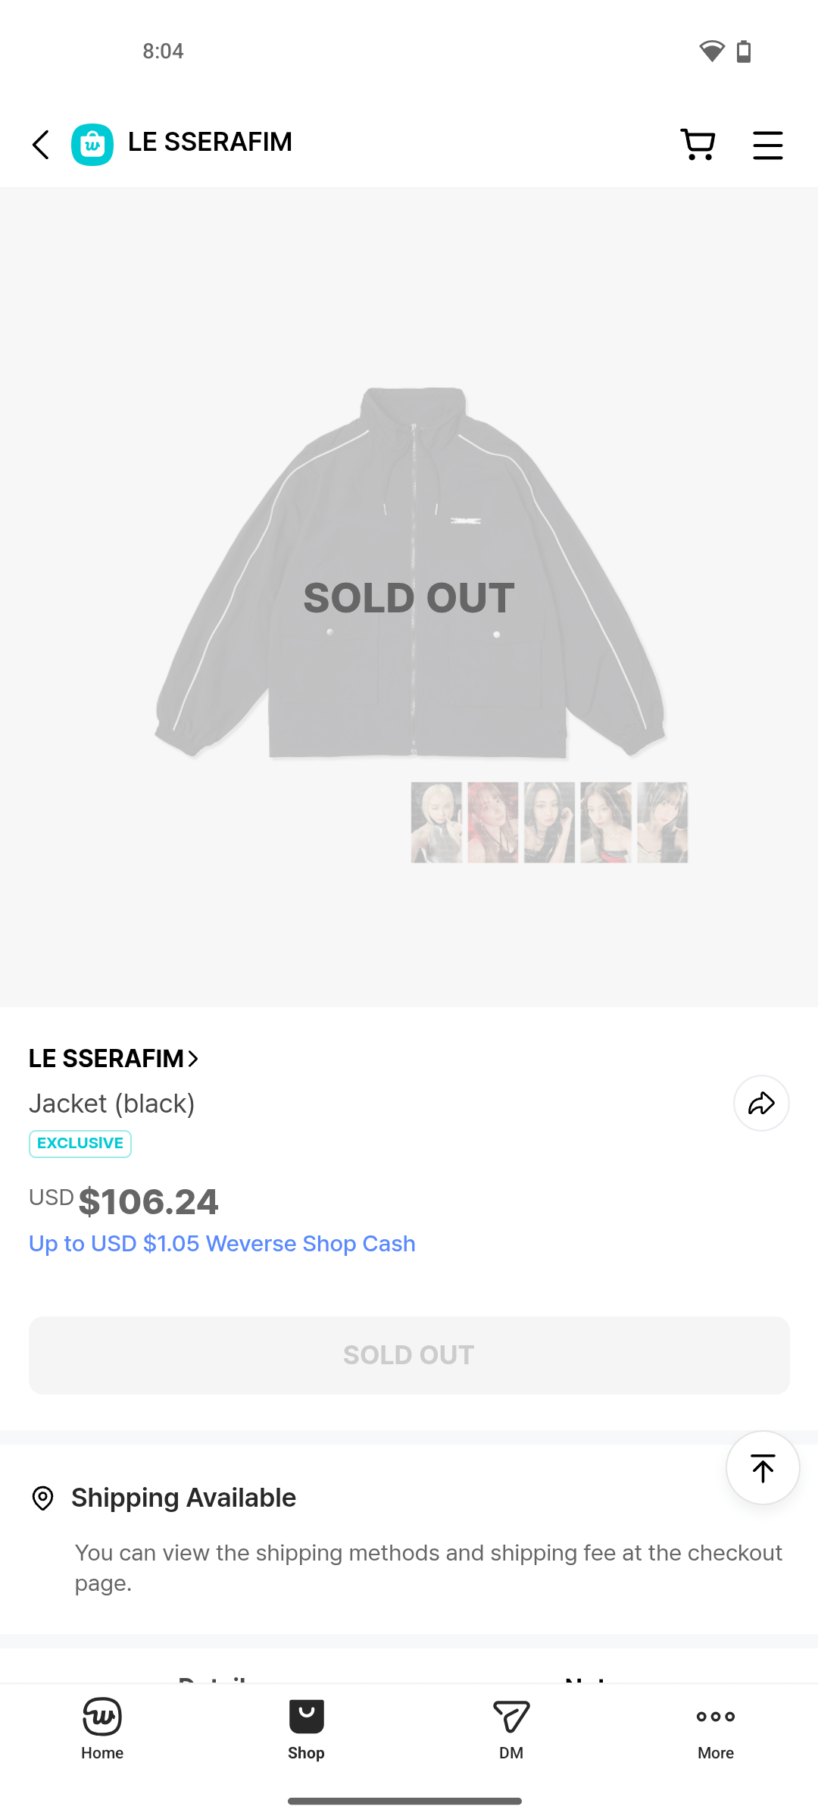Image resolution: width=818 pixels, height=1819 pixels.
Task: Expand the LE SSERAFIM artist link chevron
Action: [x=194, y=1059]
